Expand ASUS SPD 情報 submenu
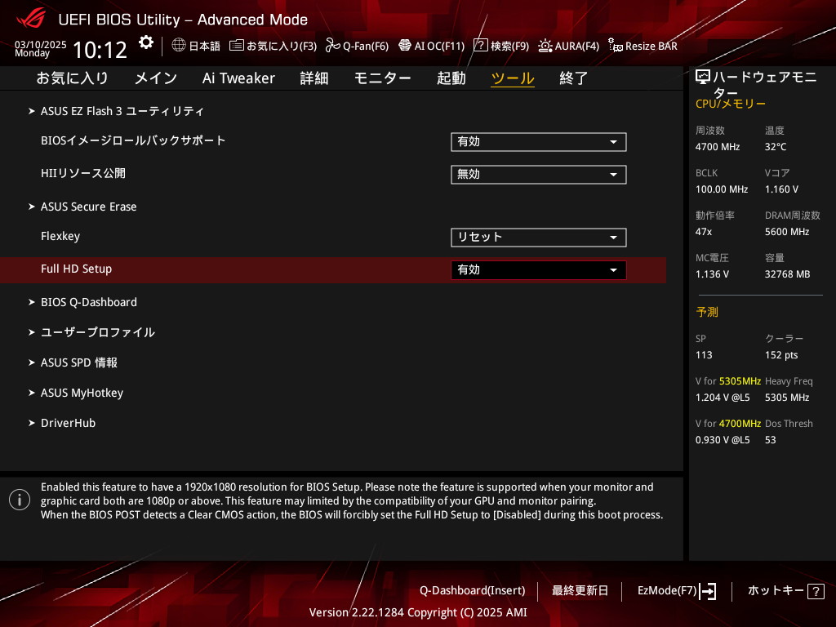The height and width of the screenshot is (627, 836). tap(78, 362)
